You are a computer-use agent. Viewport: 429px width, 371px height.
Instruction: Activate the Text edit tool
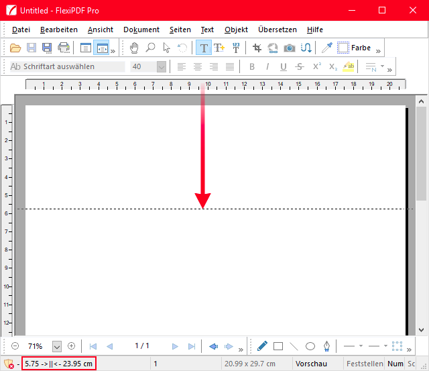point(203,48)
